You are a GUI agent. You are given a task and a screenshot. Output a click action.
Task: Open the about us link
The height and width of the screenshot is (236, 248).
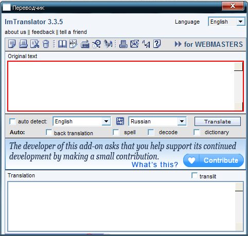(15, 32)
